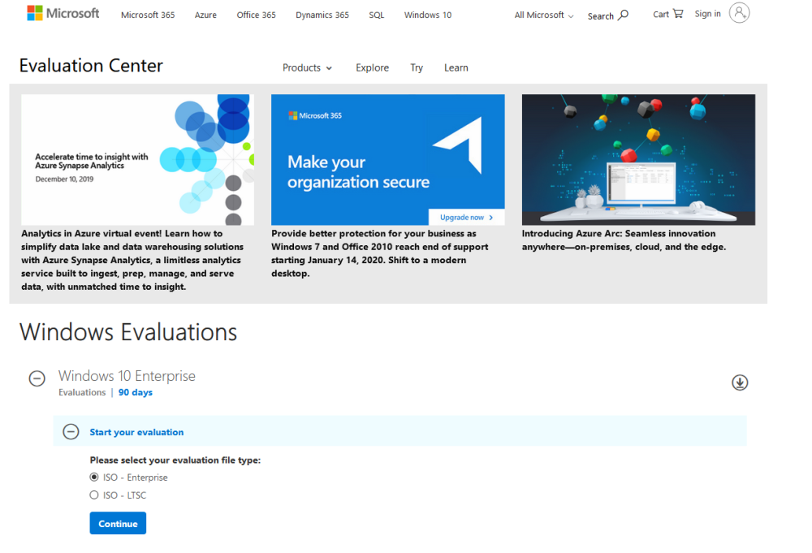Select the ISO - LTSC radio button
This screenshot has width=812, height=553.
[93, 495]
